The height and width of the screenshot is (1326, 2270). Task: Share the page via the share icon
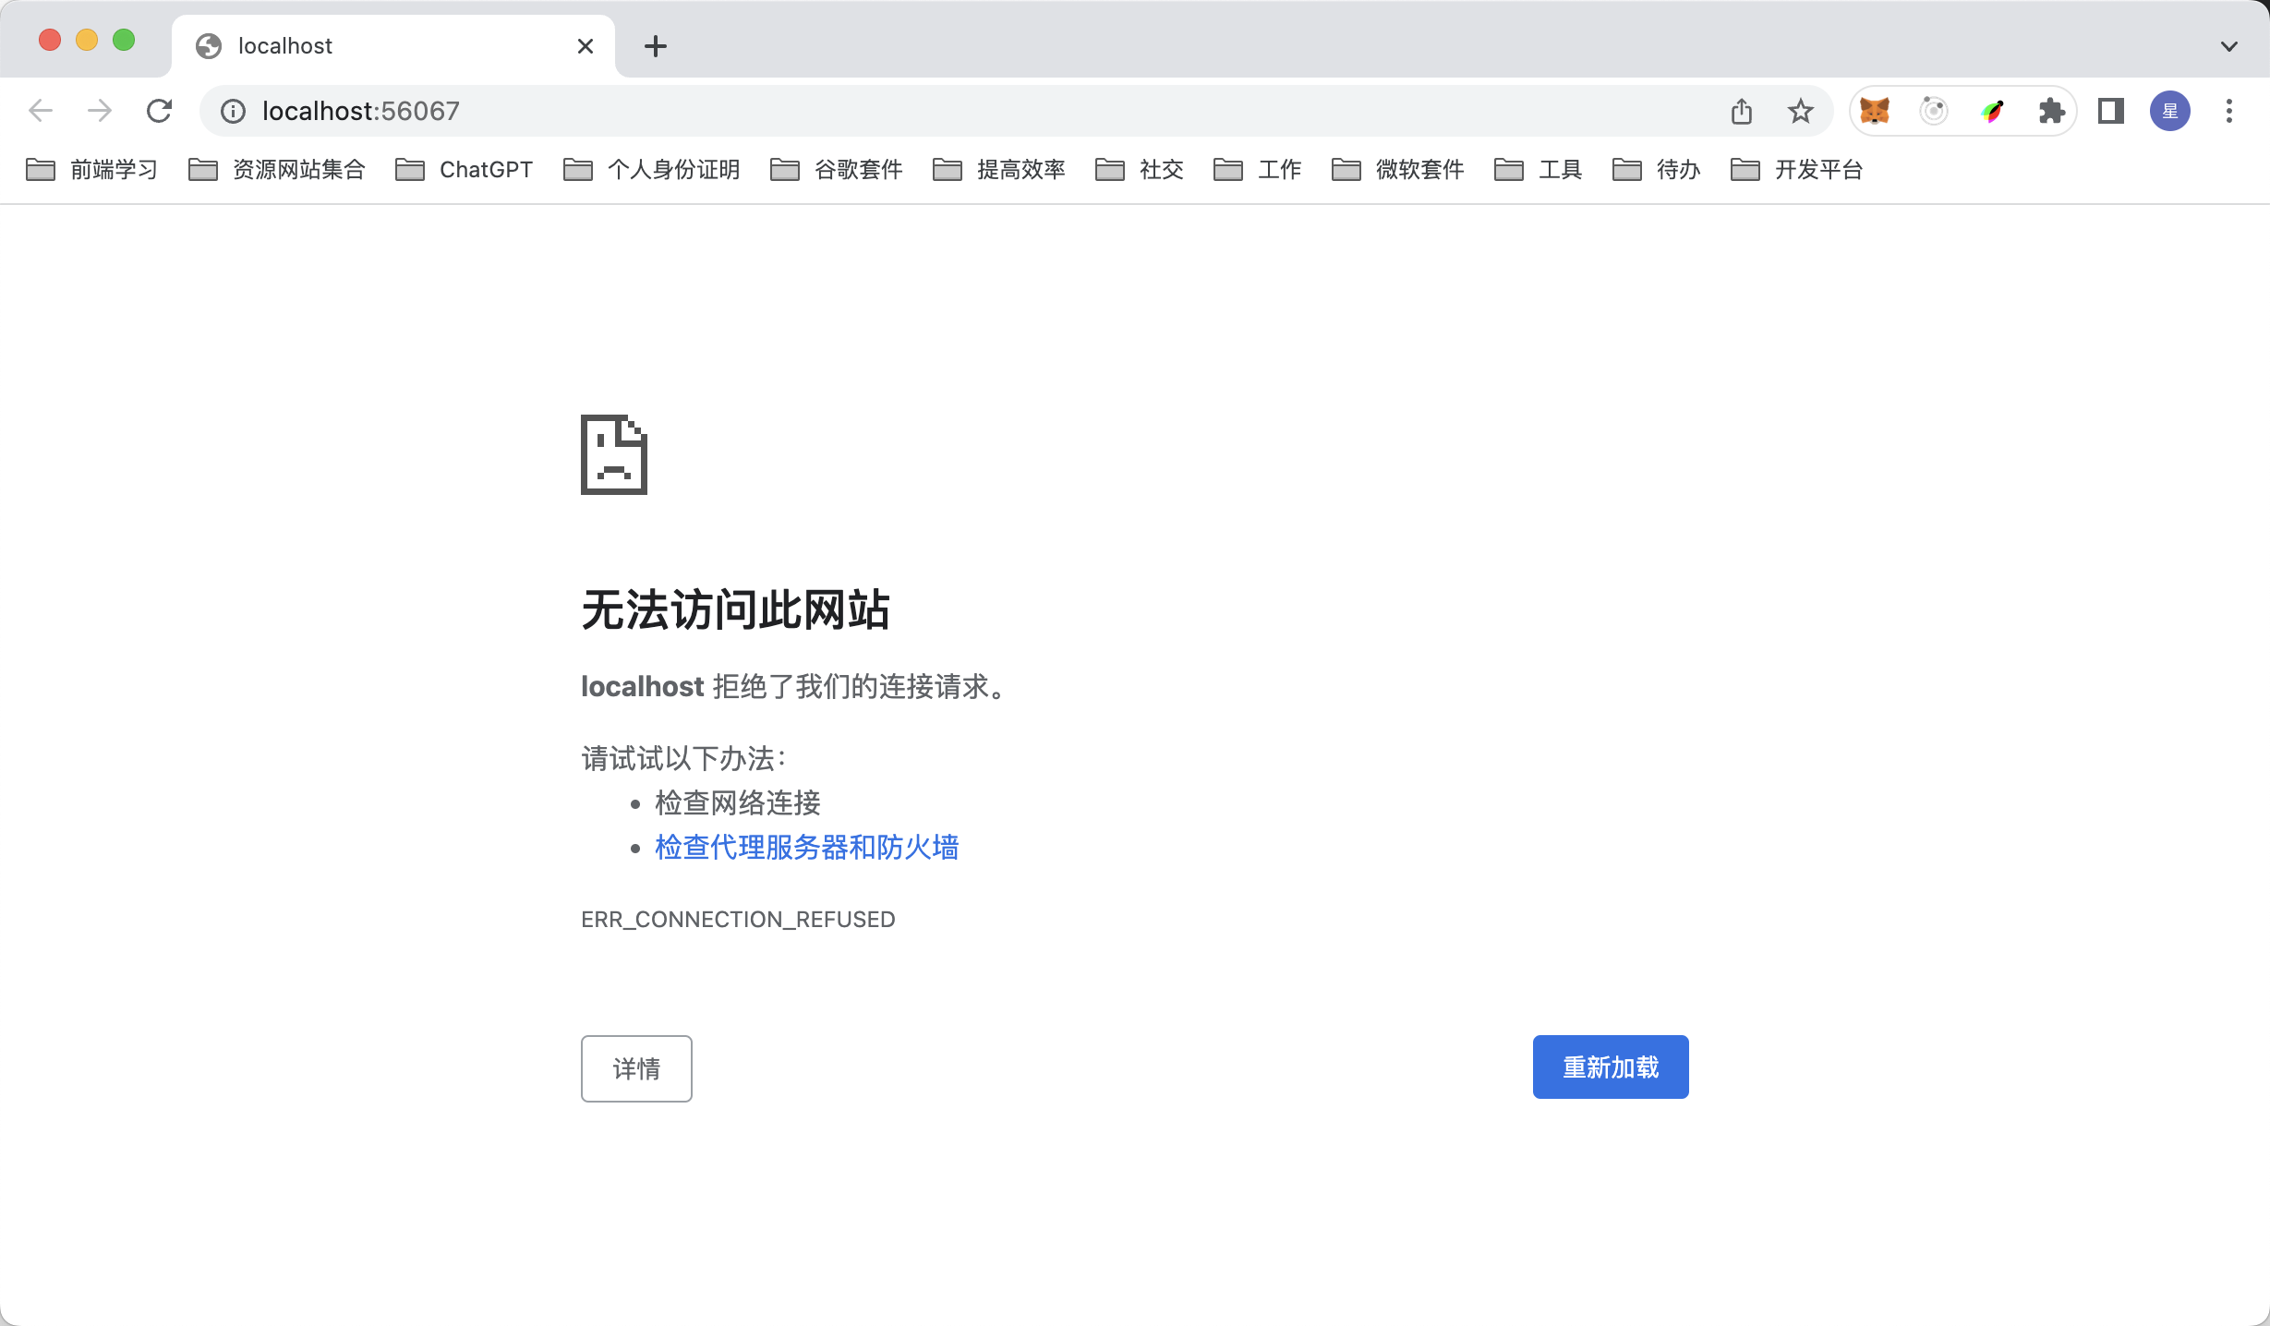[1742, 110]
